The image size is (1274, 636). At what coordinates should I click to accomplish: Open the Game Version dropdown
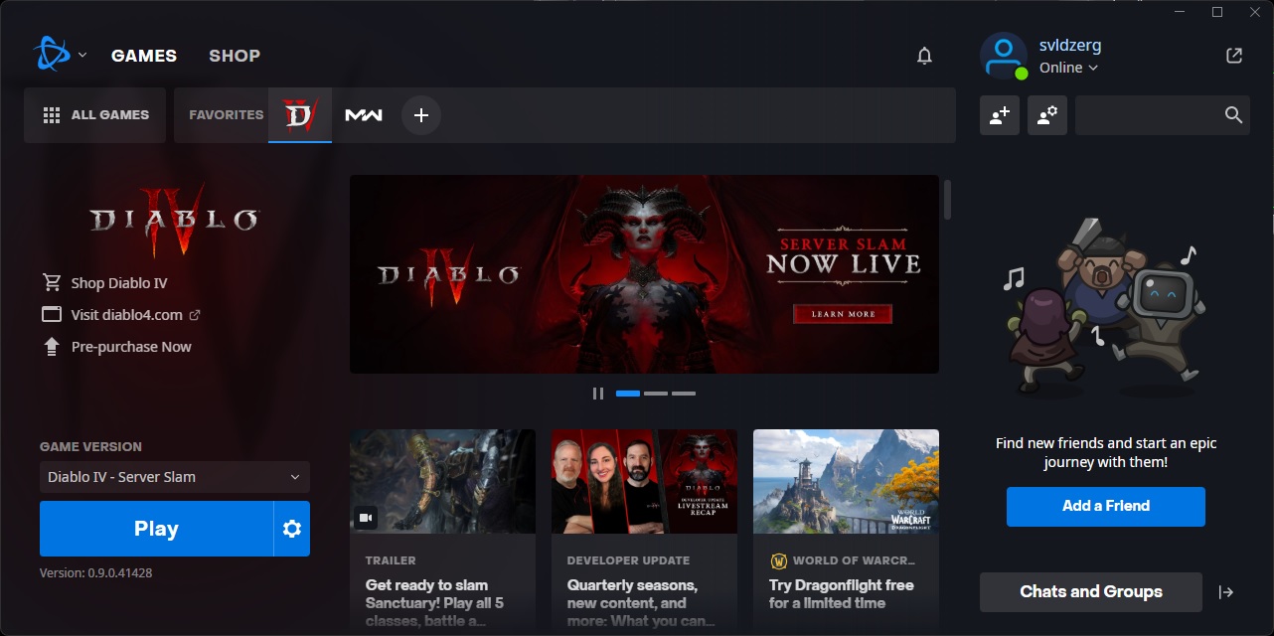(x=175, y=477)
